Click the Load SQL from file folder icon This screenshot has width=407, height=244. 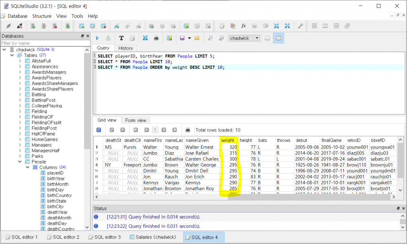tap(197, 38)
